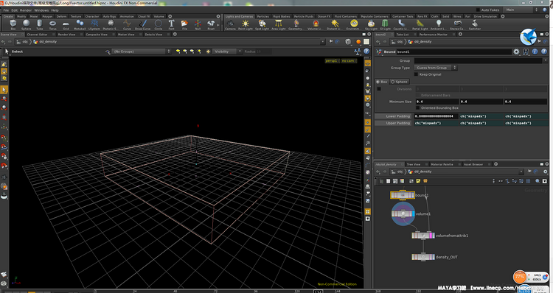Add a Distant Light
Screen dimensions: 553x293
pos(334,24)
